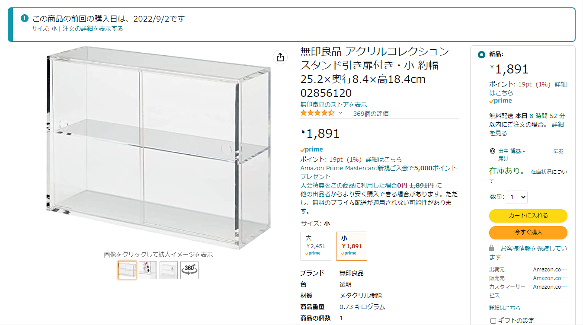Open the 360° view thumbnail

pos(189,270)
